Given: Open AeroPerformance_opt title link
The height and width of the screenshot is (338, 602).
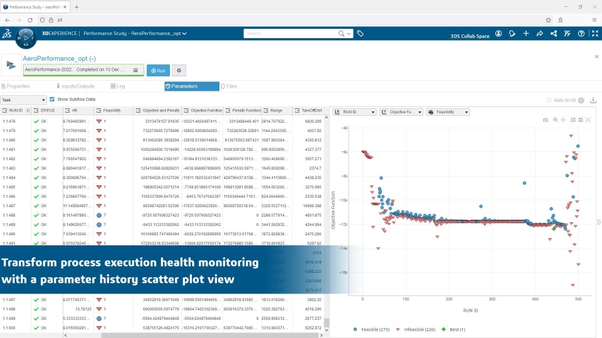Looking at the screenshot, I should (59, 59).
